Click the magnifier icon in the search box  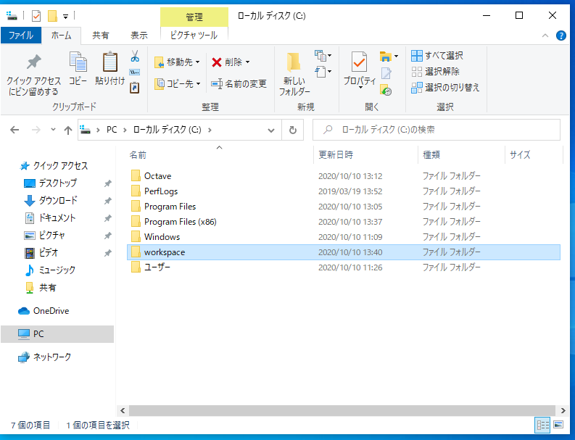pos(328,130)
